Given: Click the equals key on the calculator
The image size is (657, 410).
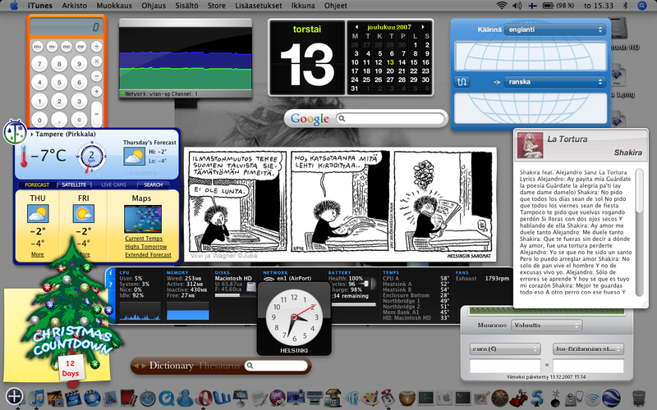Looking at the screenshot, I should [96, 114].
